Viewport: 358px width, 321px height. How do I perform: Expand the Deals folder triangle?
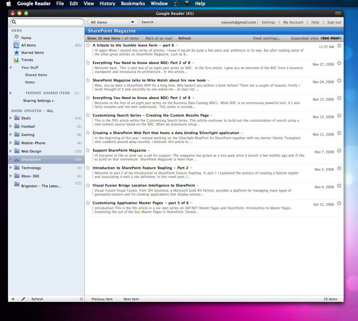(11, 118)
